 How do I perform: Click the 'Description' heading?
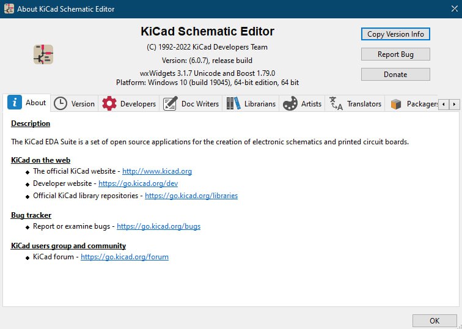(31, 124)
